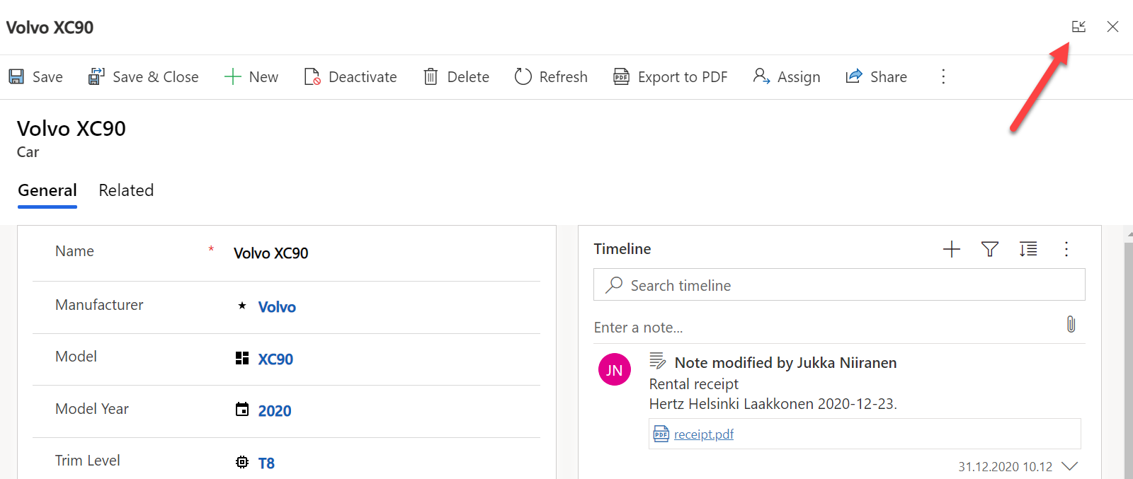Click the Model Year calendar icon
This screenshot has width=1133, height=479.
pyautogui.click(x=242, y=409)
